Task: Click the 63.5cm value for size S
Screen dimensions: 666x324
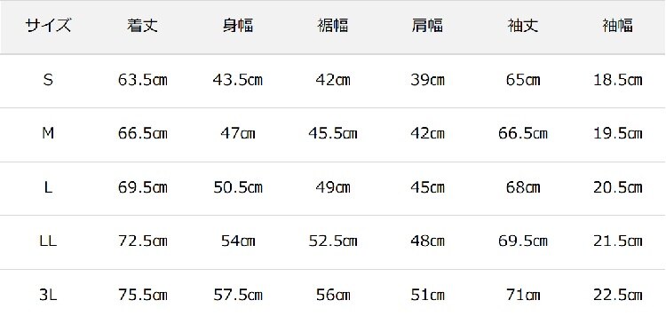Action: click(143, 80)
